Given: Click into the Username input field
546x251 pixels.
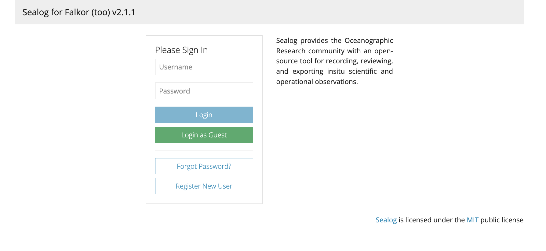Looking at the screenshot, I should (204, 67).
